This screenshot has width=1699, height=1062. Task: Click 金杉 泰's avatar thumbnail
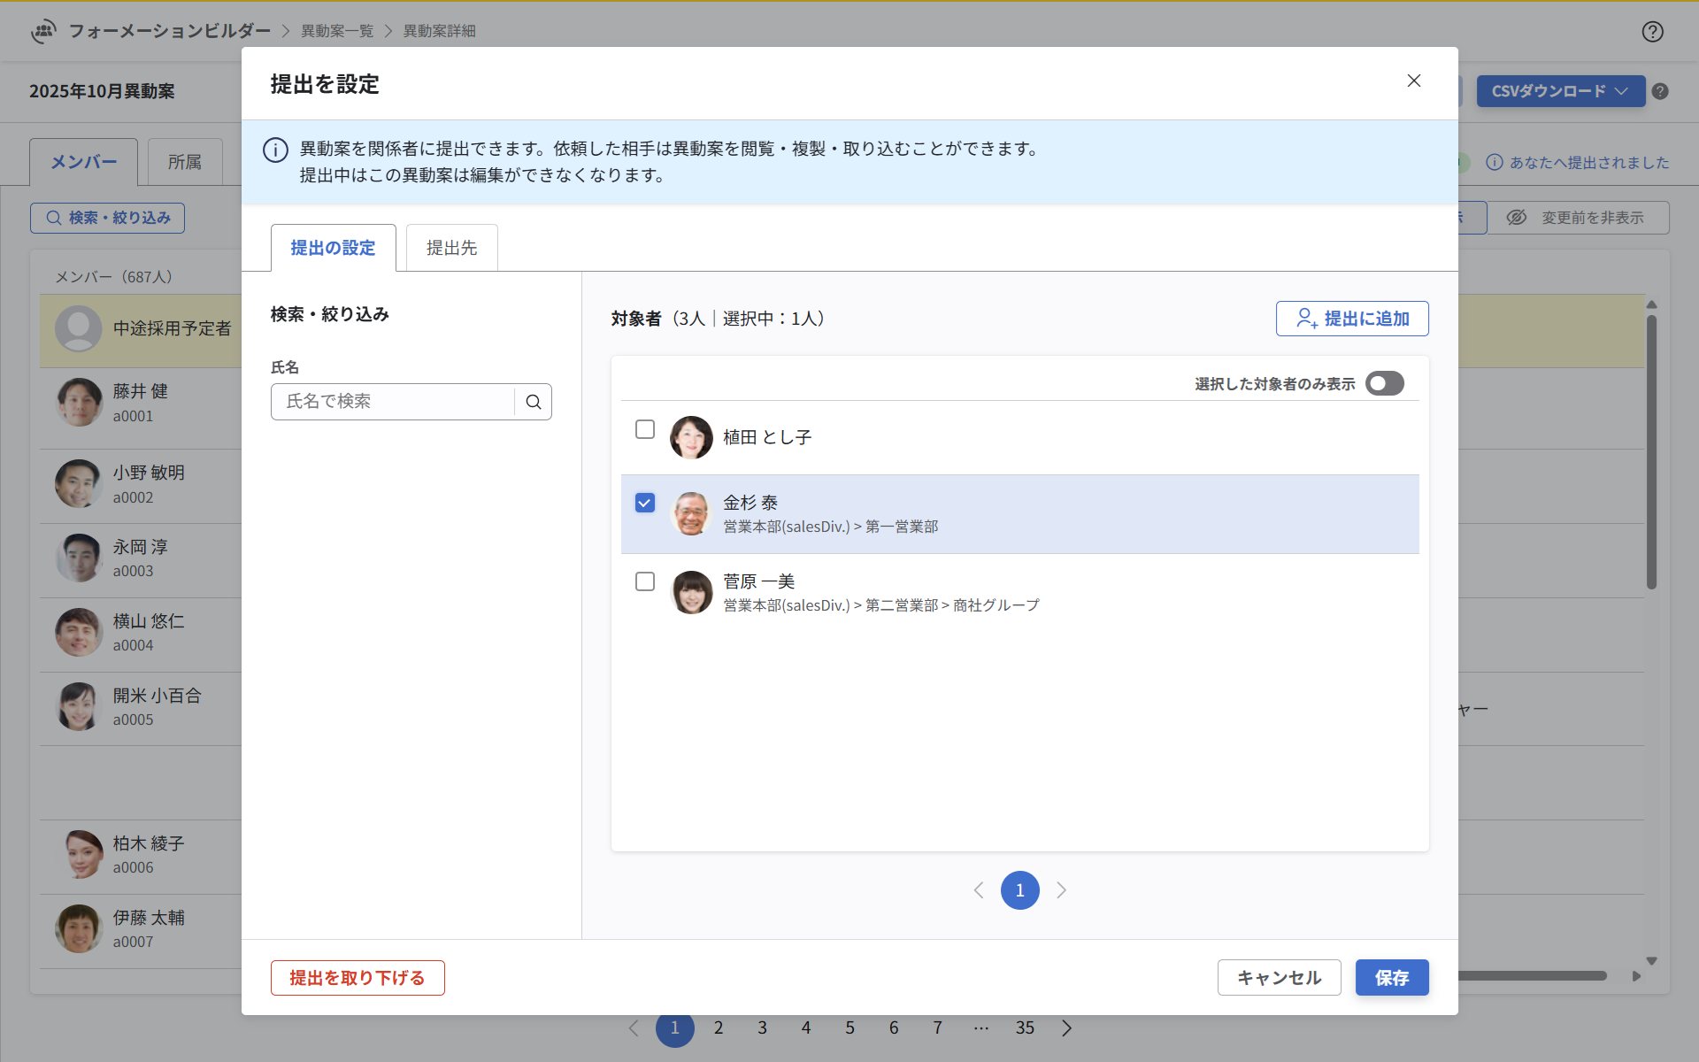click(691, 514)
